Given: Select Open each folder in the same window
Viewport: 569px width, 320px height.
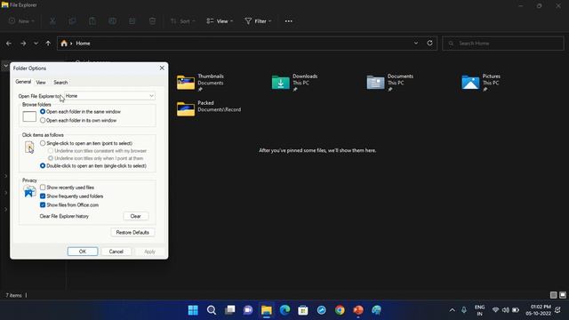Looking at the screenshot, I should point(43,112).
